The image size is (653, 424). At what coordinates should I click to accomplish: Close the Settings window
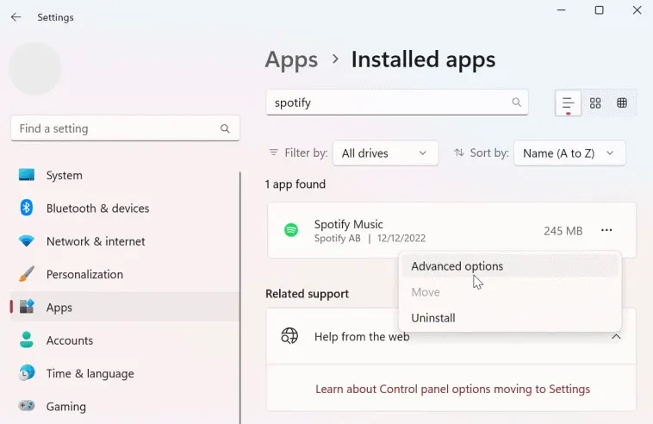pos(637,10)
